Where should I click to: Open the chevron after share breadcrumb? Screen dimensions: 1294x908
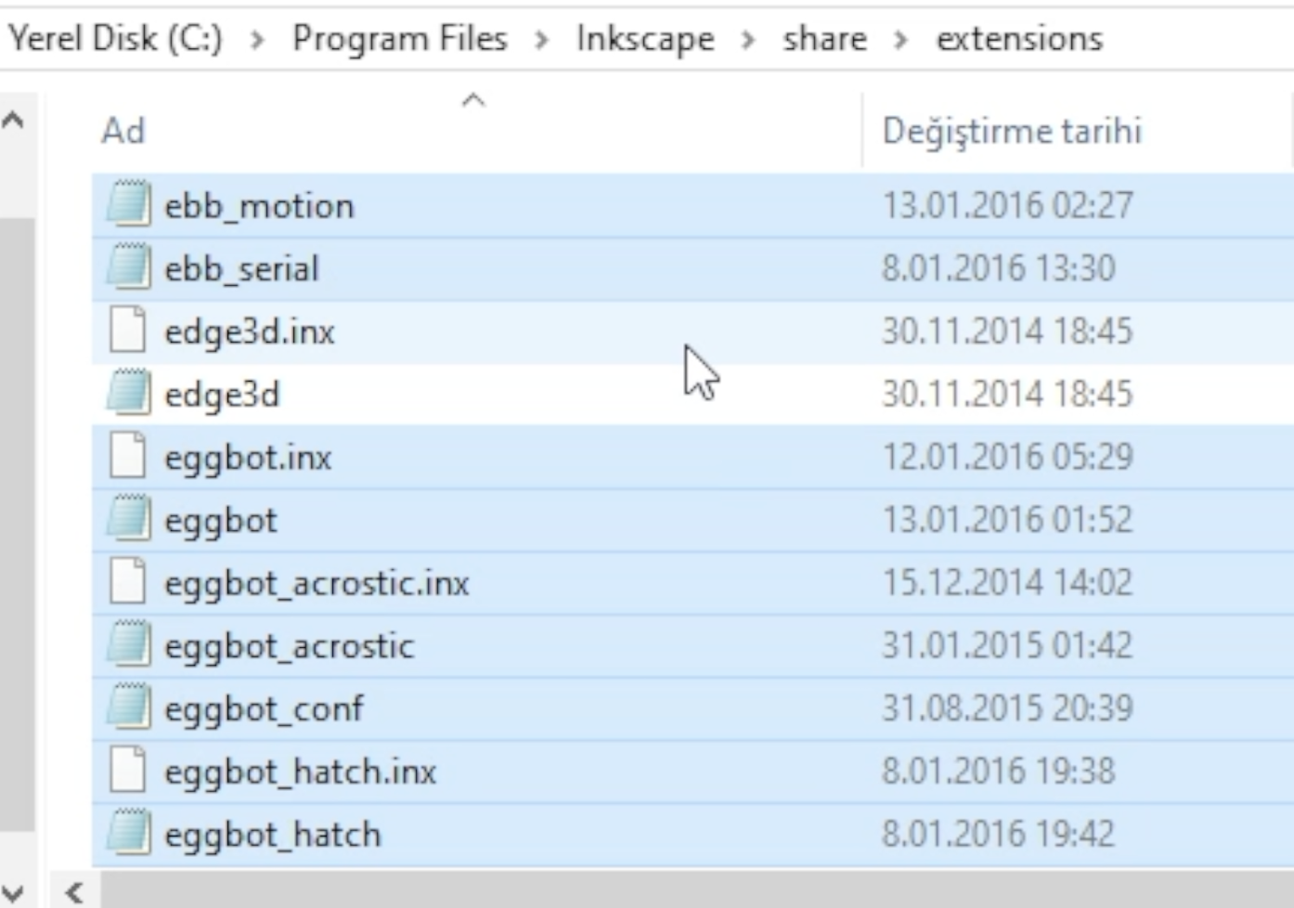pos(900,40)
